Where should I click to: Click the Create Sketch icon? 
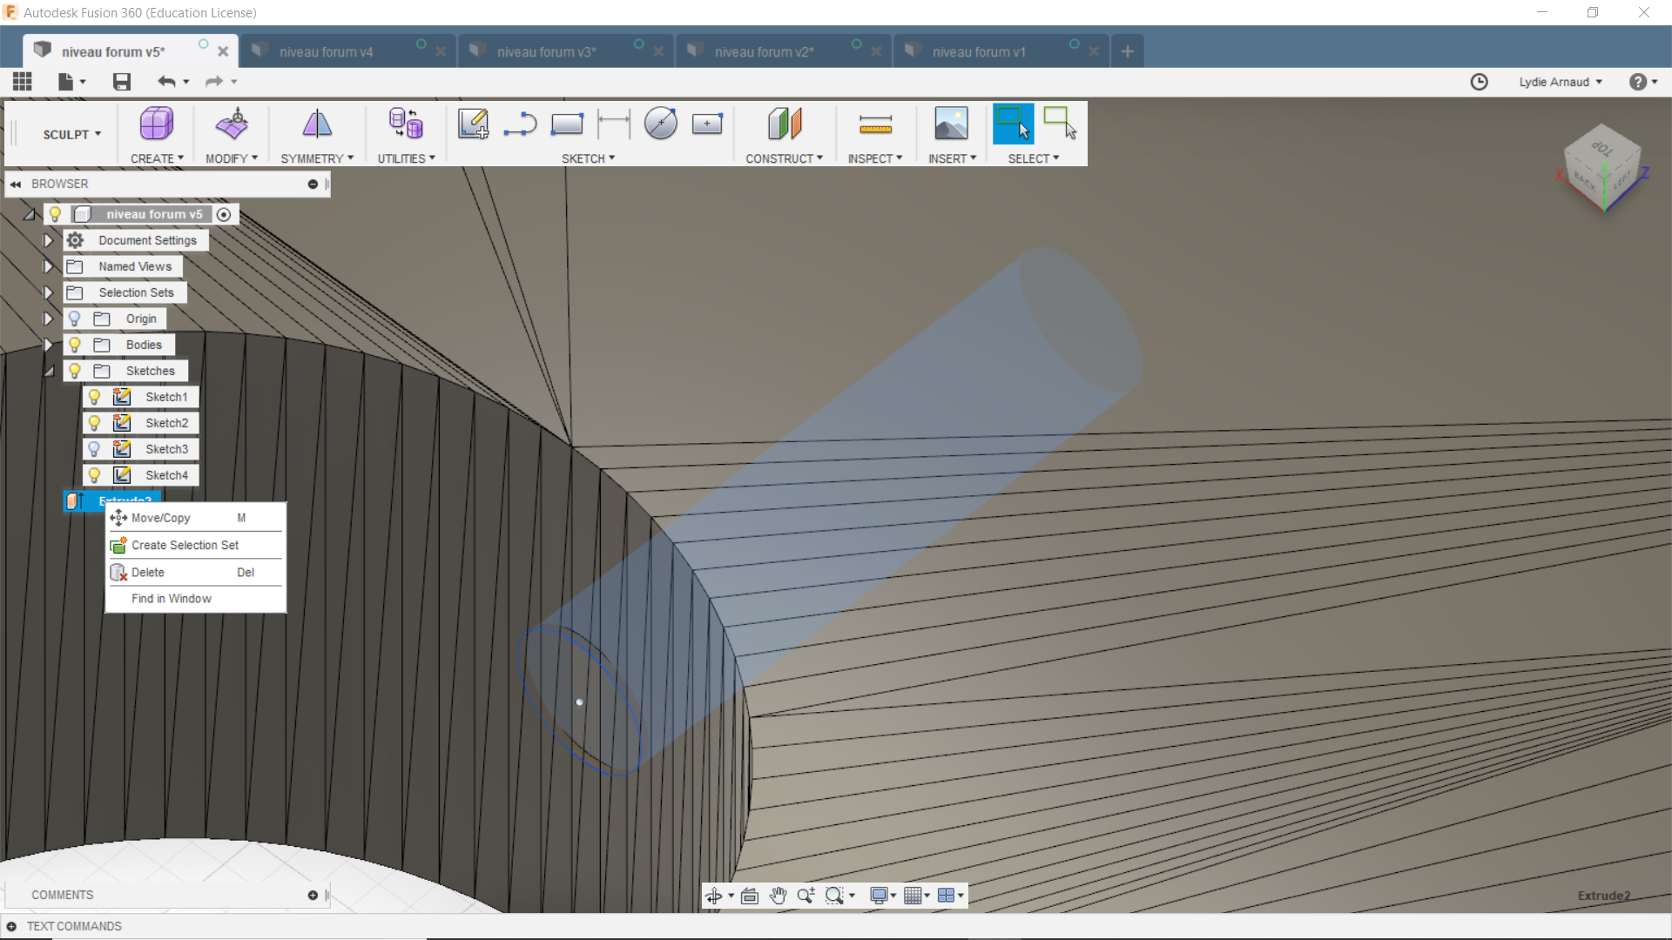pos(473,124)
